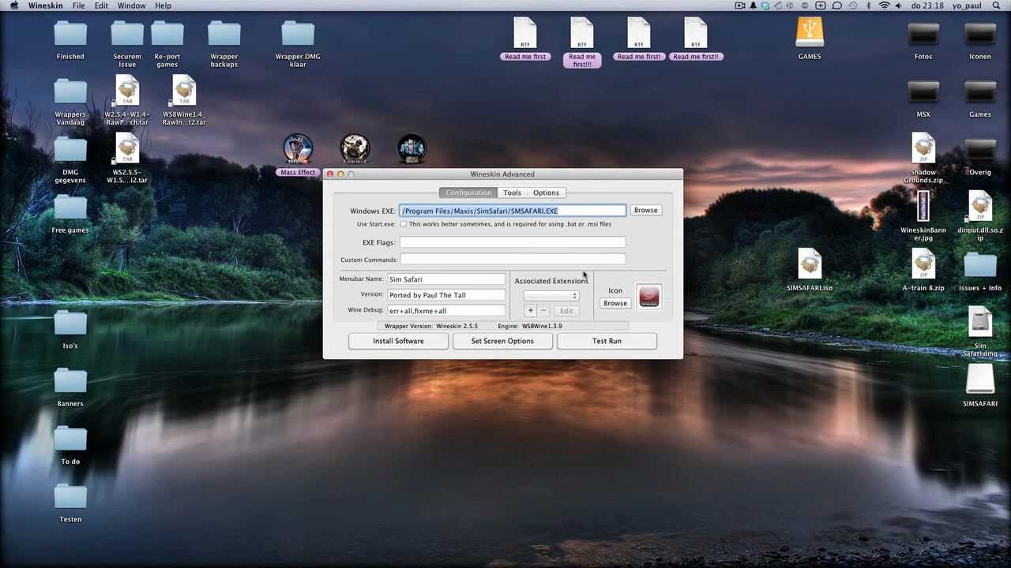Start a Test Run
Image resolution: width=1011 pixels, height=568 pixels.
(607, 341)
